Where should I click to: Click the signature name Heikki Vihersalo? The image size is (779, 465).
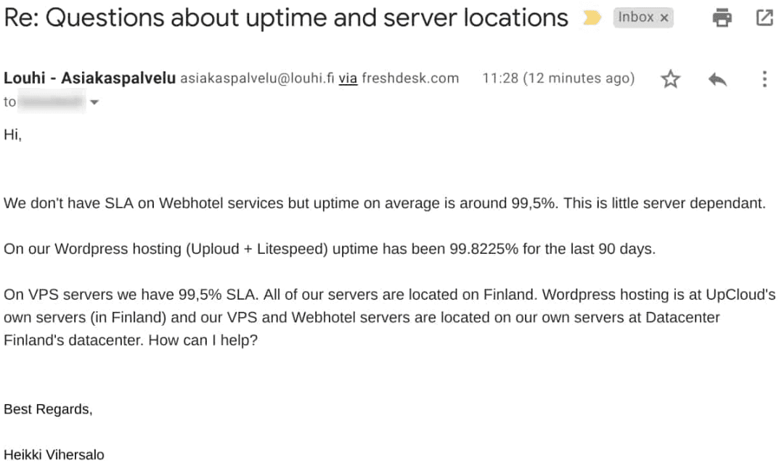[54, 455]
